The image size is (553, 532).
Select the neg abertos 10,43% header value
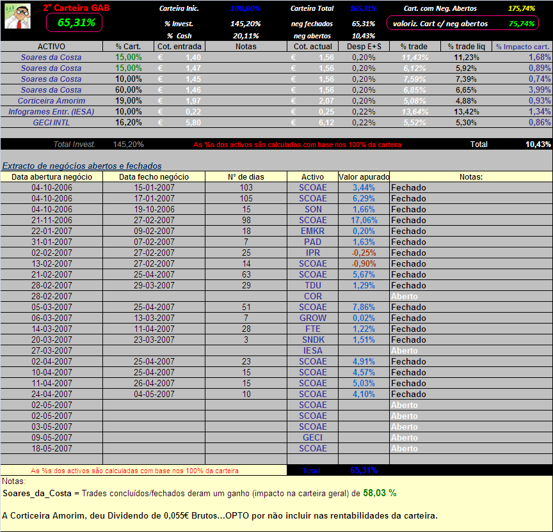(x=364, y=36)
